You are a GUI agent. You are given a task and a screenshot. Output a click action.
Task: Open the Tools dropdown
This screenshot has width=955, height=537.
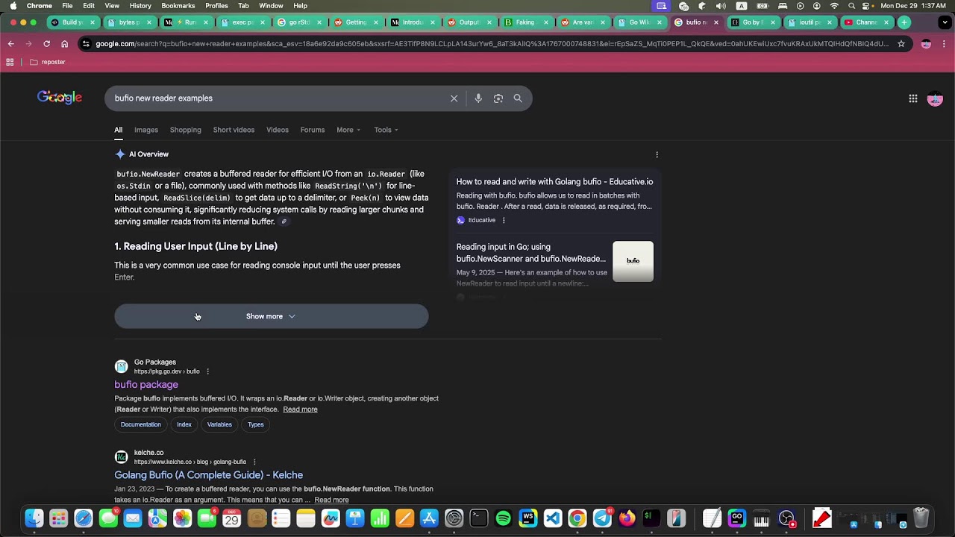[386, 130]
